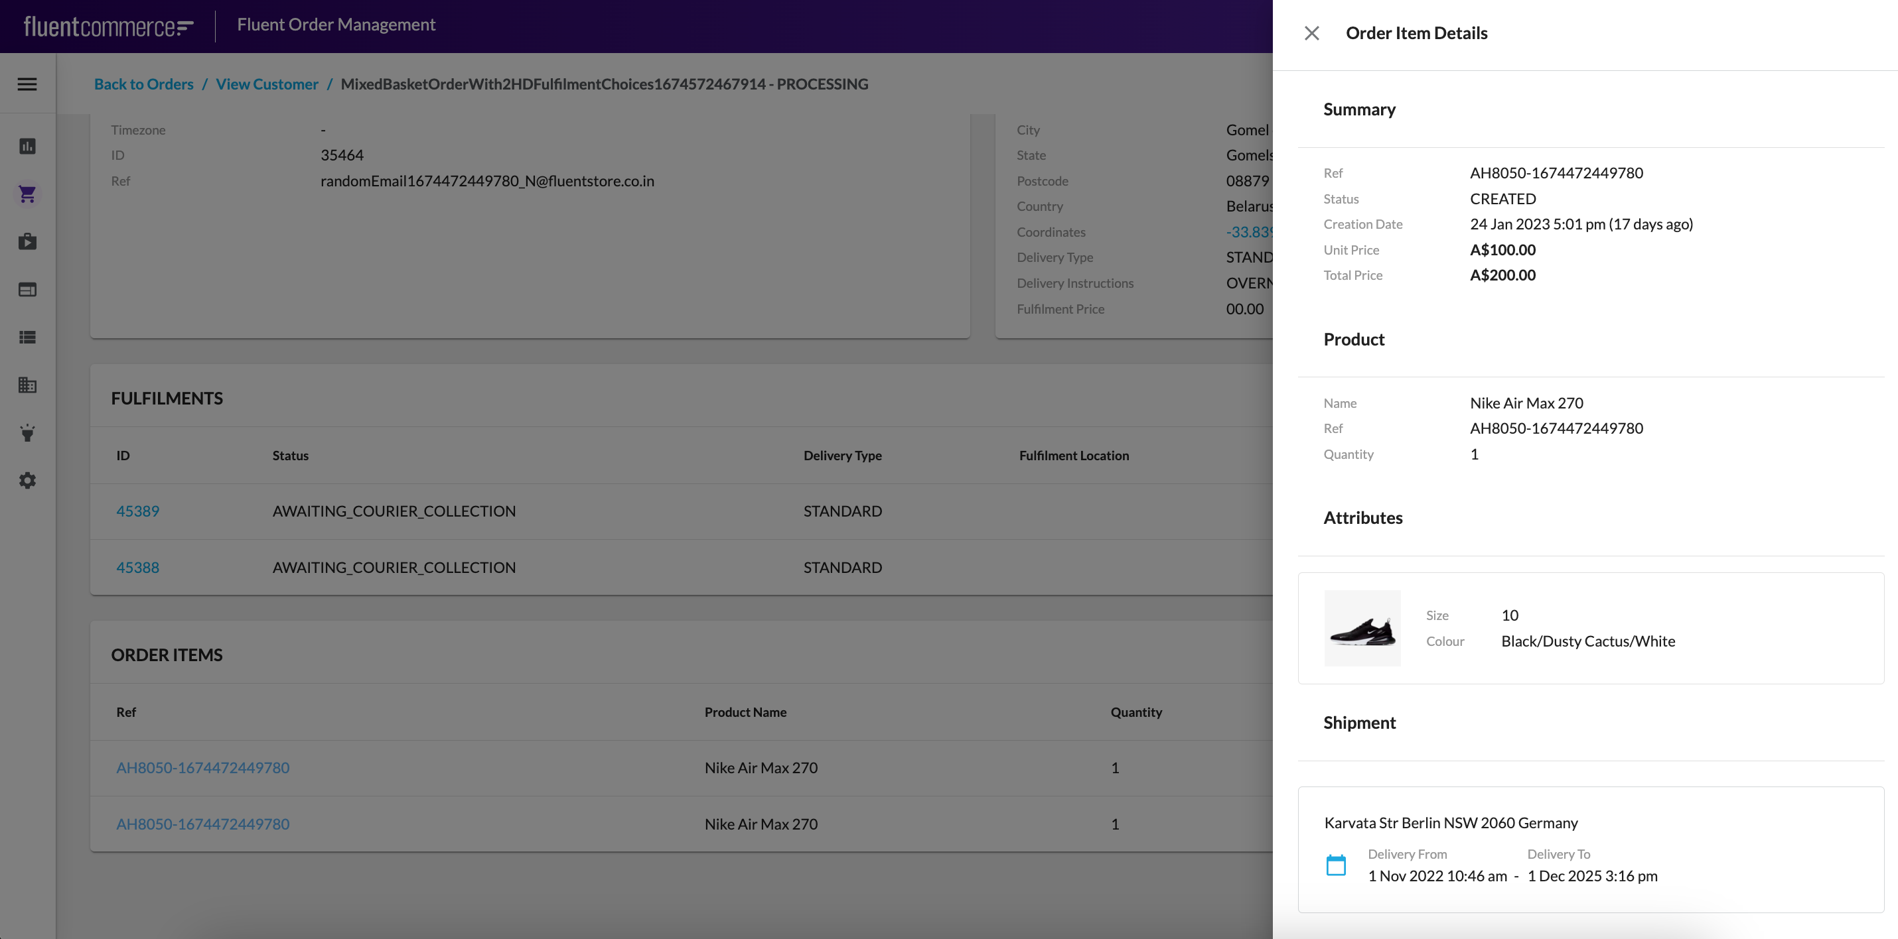The width and height of the screenshot is (1898, 939).
Task: Open order item ref AH8050-1674472449780
Action: [x=202, y=767]
